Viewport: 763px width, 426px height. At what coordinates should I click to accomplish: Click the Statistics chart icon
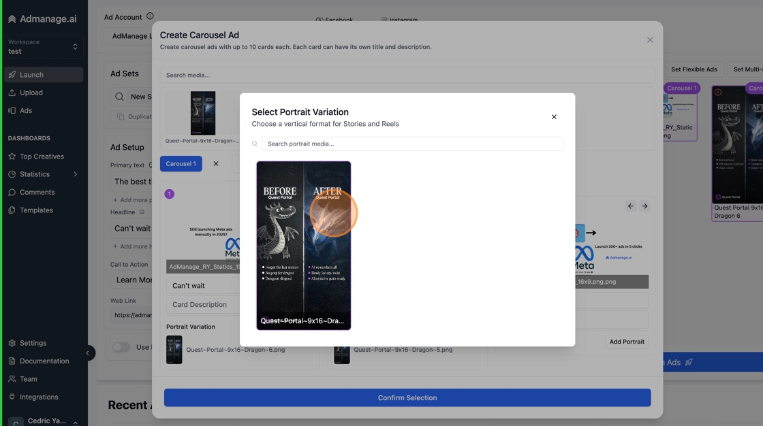click(12, 174)
